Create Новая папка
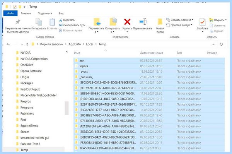 160,26
